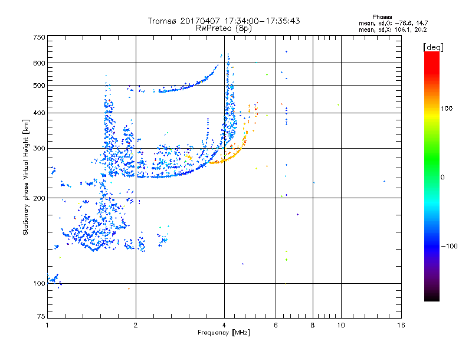Click the '750' height tick label
Viewport: 472px width, 354px height.
pos(39,37)
